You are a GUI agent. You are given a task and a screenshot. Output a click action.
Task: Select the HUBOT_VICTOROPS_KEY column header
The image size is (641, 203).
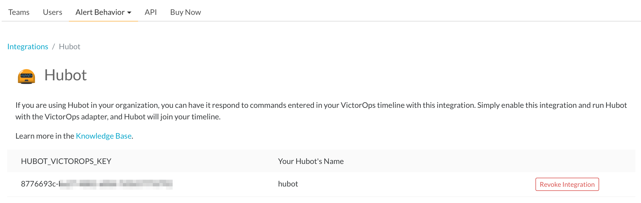point(67,161)
